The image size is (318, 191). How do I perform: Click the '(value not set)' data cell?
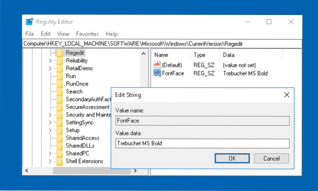[239, 65]
